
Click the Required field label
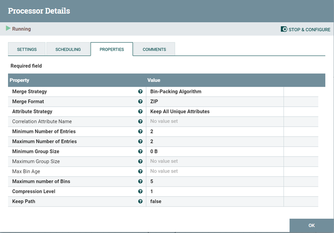click(26, 66)
